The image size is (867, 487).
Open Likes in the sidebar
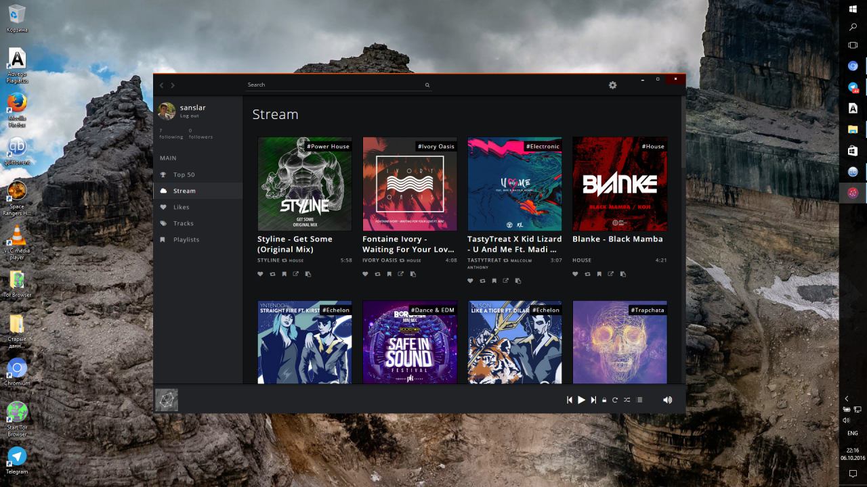198,207
